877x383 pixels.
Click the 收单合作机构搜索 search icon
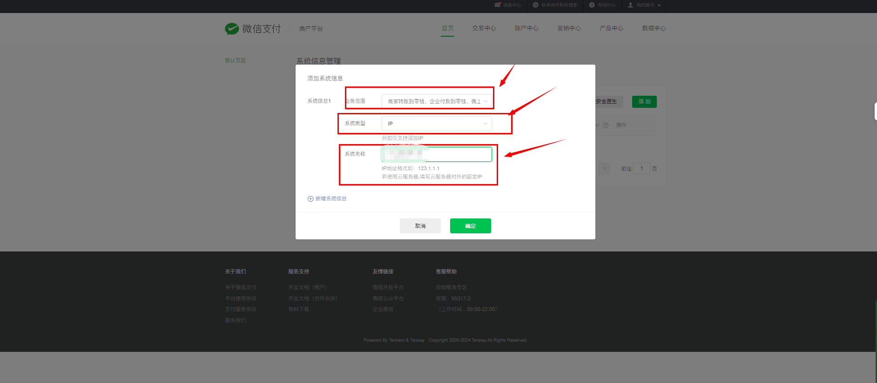535,5
